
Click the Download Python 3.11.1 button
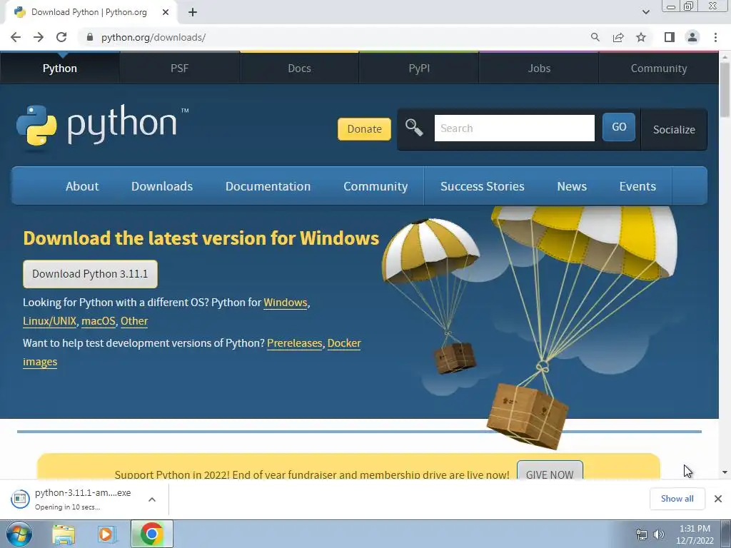pyautogui.click(x=90, y=273)
